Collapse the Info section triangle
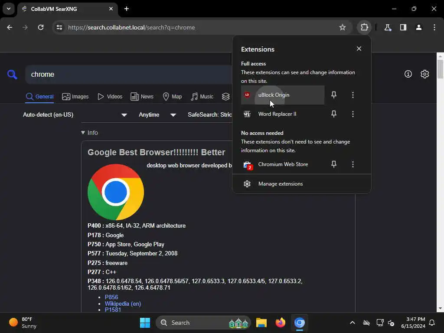The width and height of the screenshot is (444, 333). pyautogui.click(x=83, y=133)
